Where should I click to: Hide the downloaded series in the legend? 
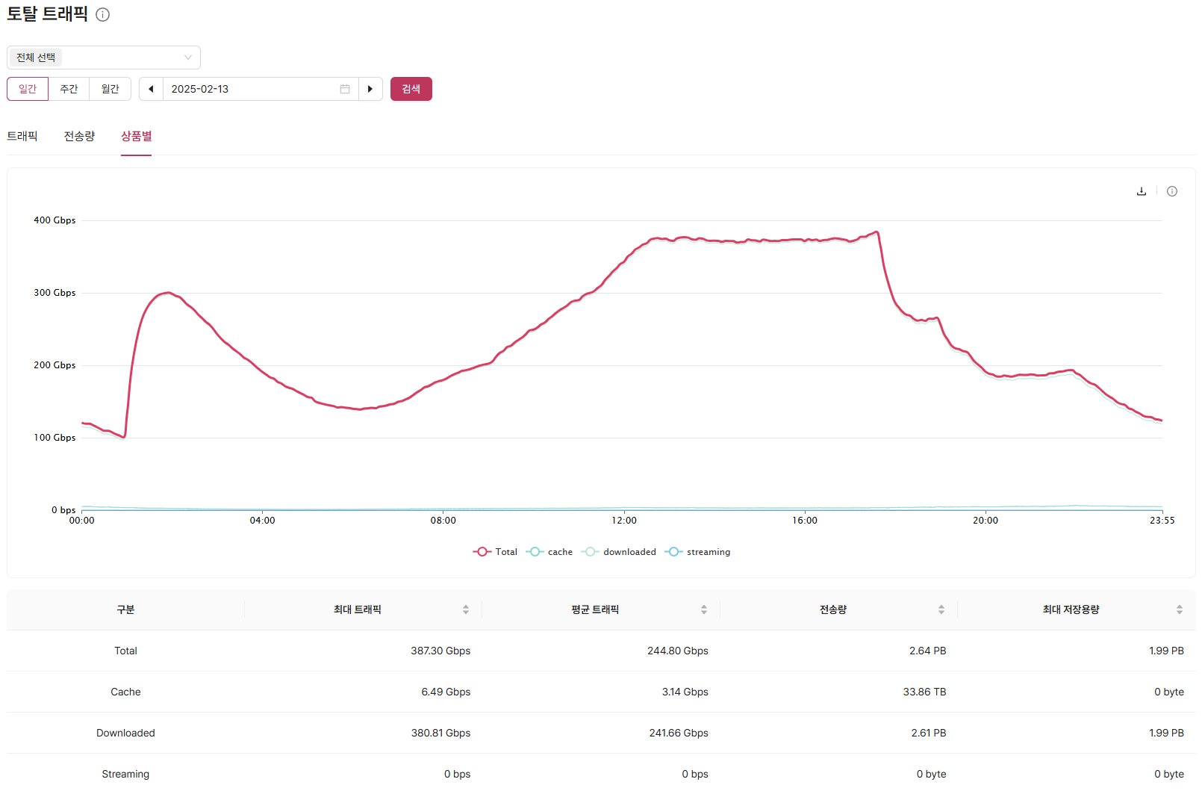pyautogui.click(x=619, y=552)
